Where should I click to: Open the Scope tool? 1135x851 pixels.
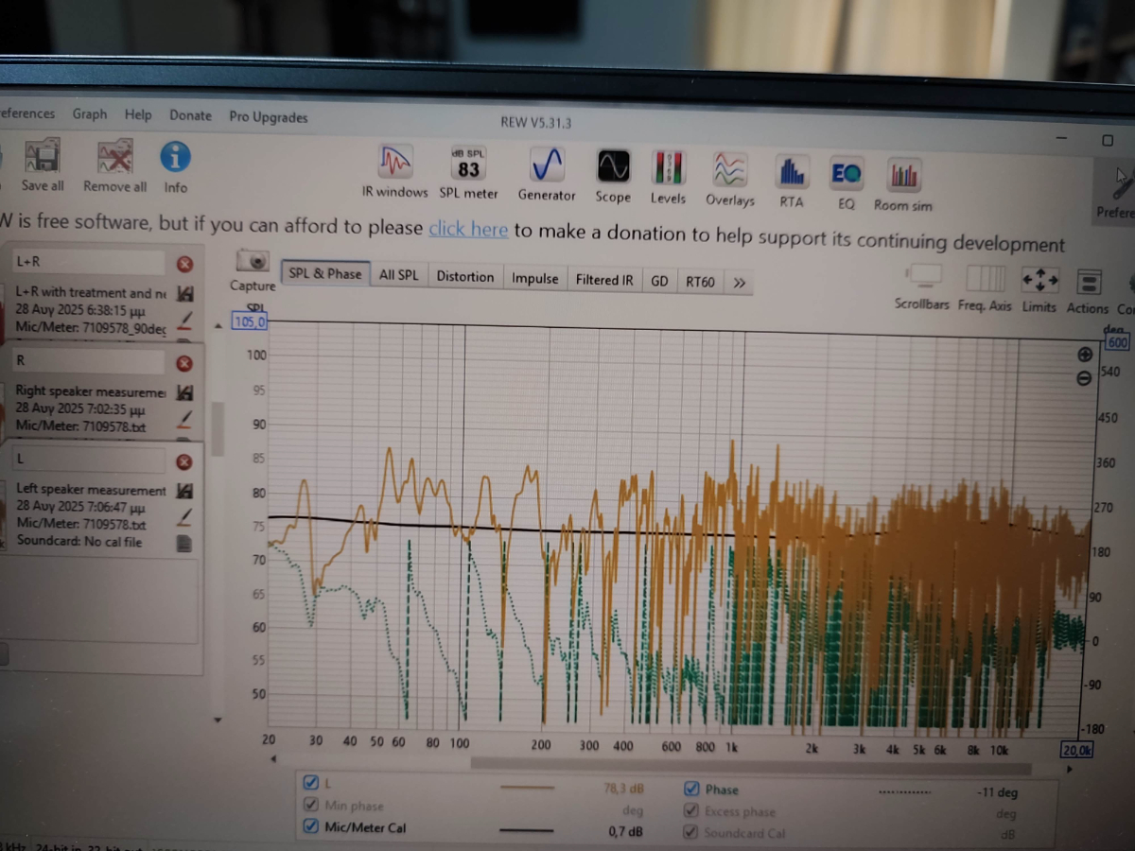(x=613, y=169)
